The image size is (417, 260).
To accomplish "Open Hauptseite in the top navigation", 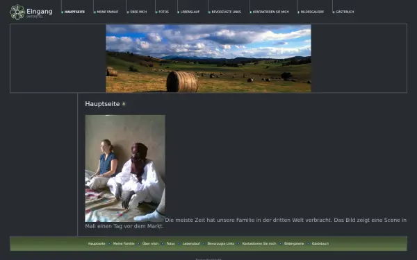I will pos(74,12).
